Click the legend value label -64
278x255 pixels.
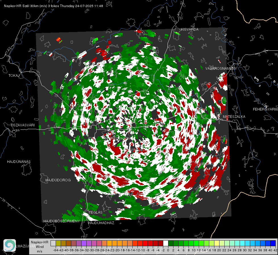pos(56,250)
